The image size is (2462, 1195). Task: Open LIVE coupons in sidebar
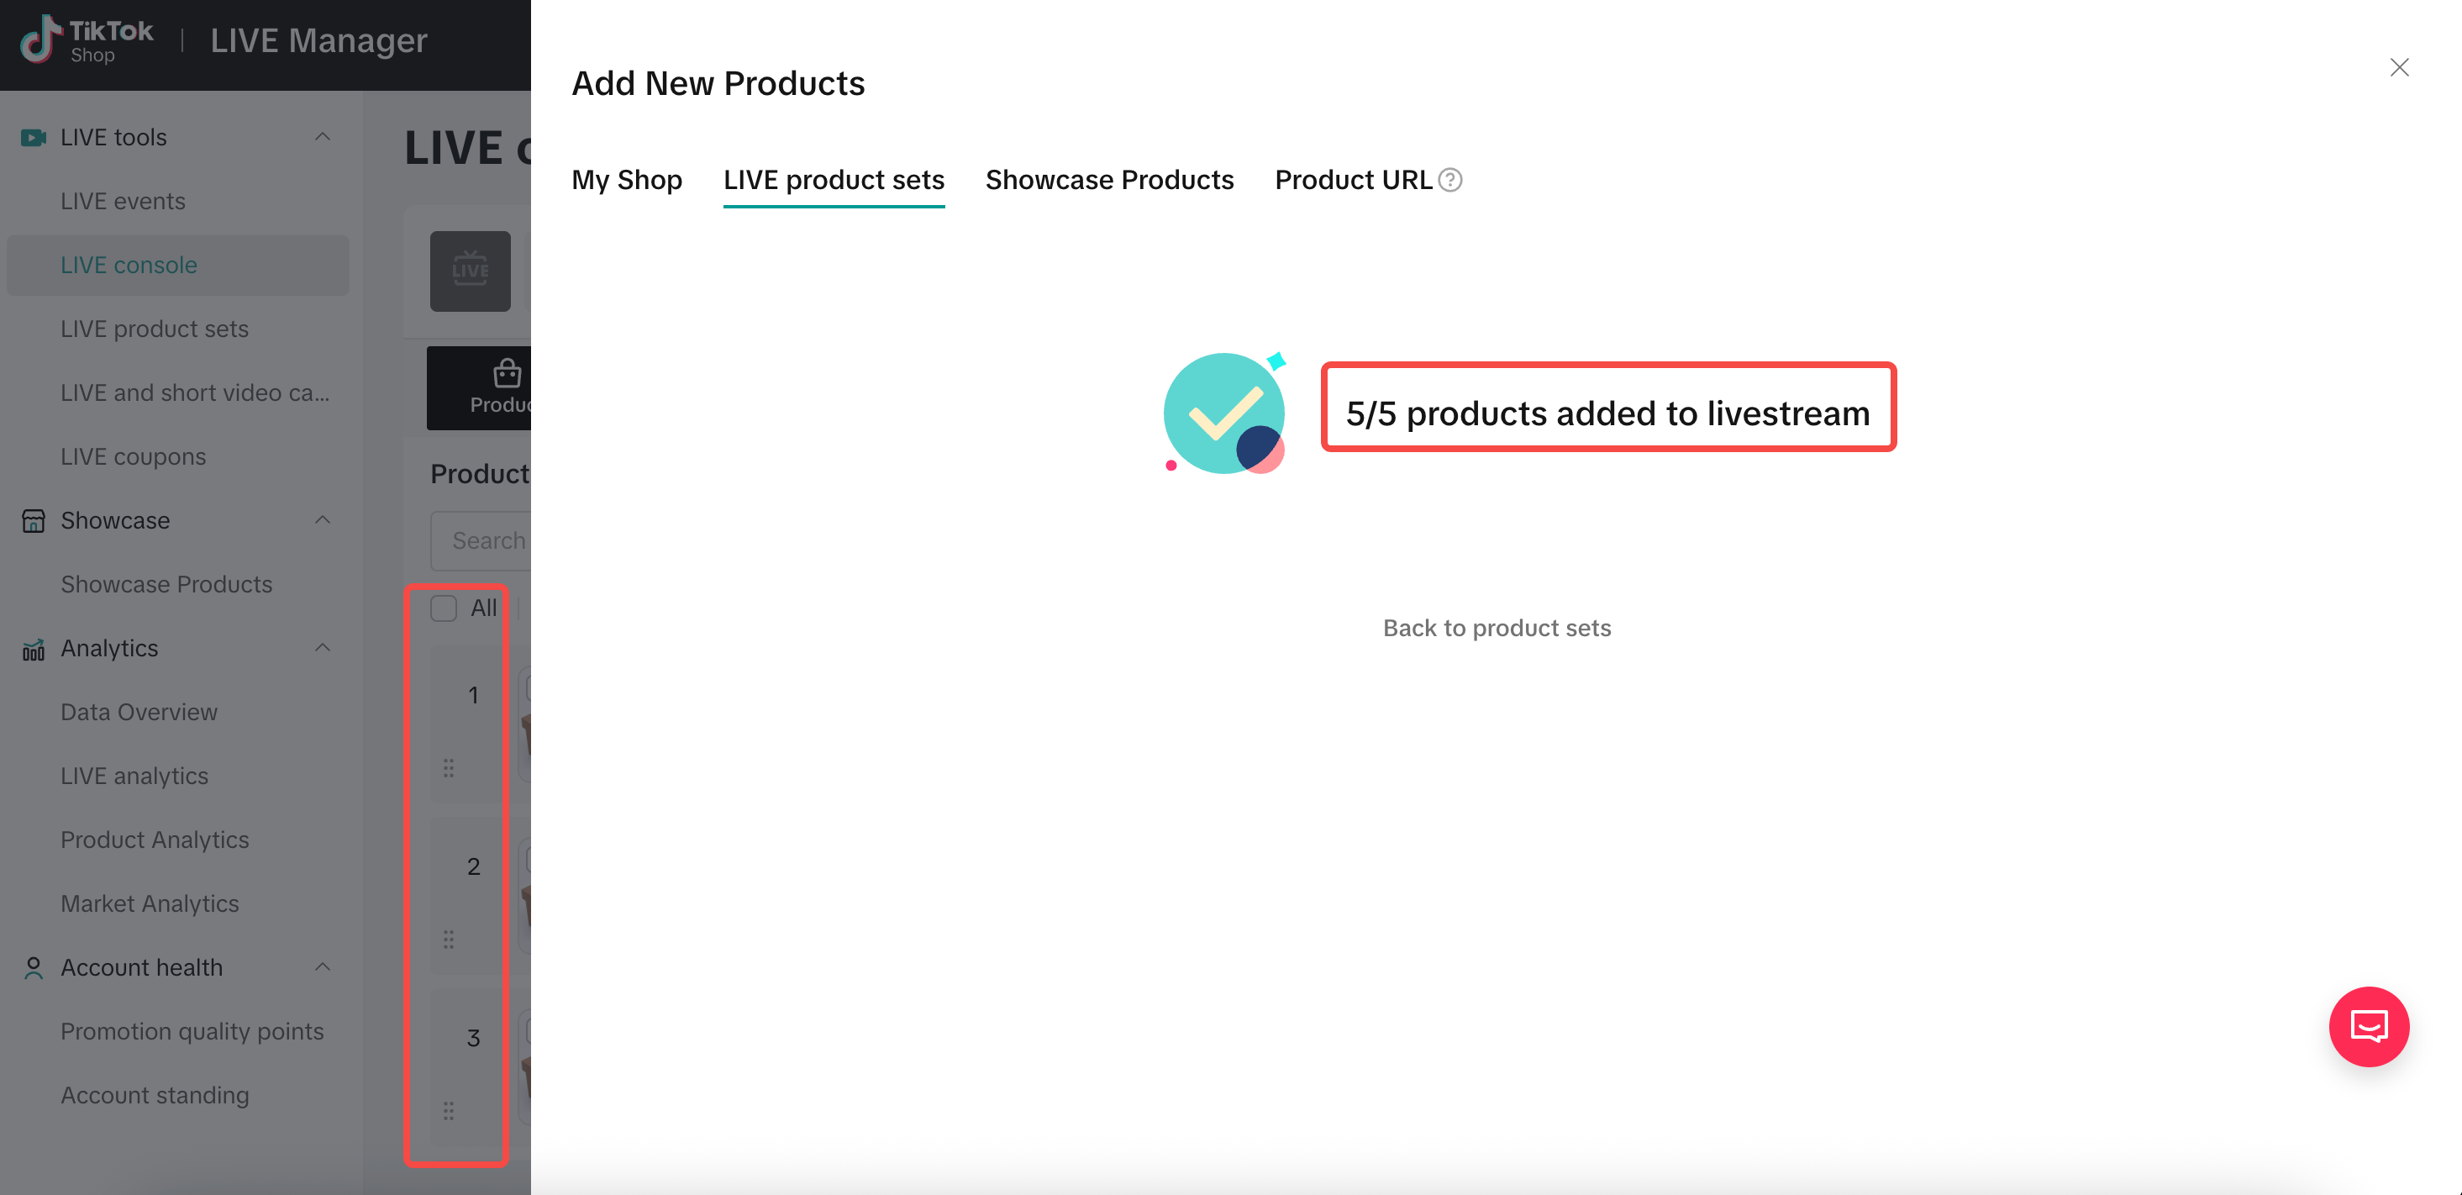(133, 457)
